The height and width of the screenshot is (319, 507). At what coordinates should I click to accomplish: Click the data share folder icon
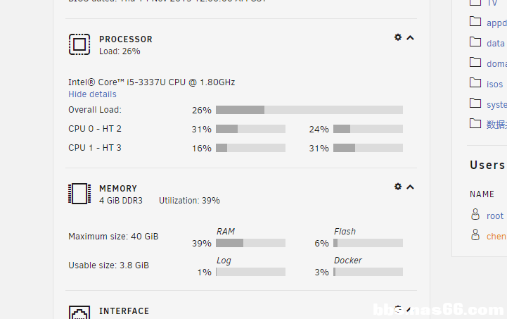(x=475, y=42)
